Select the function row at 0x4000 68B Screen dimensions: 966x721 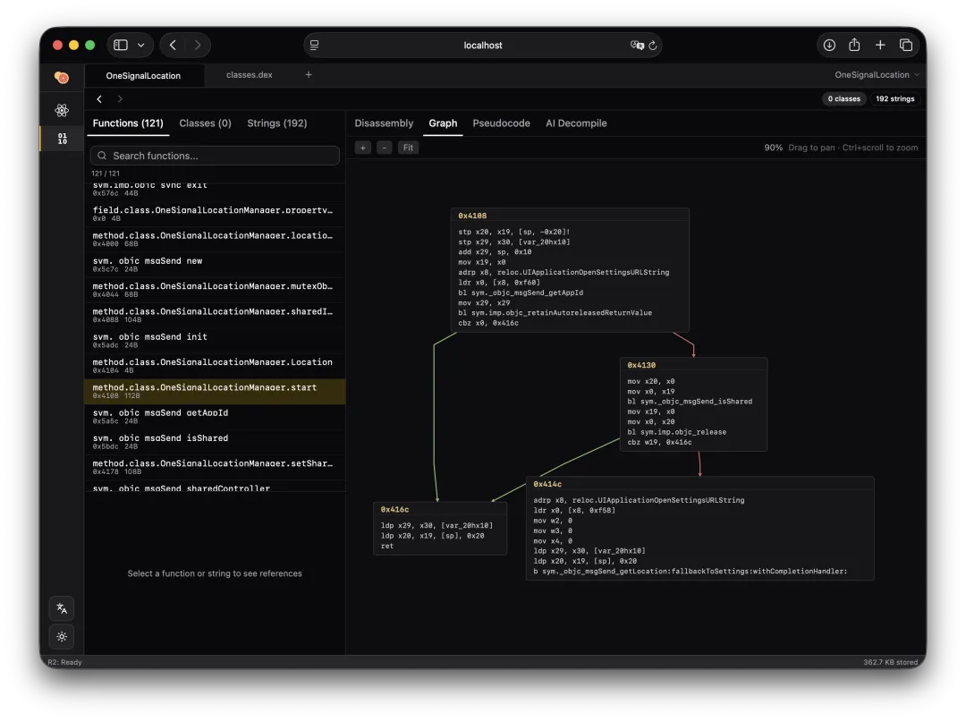215,239
